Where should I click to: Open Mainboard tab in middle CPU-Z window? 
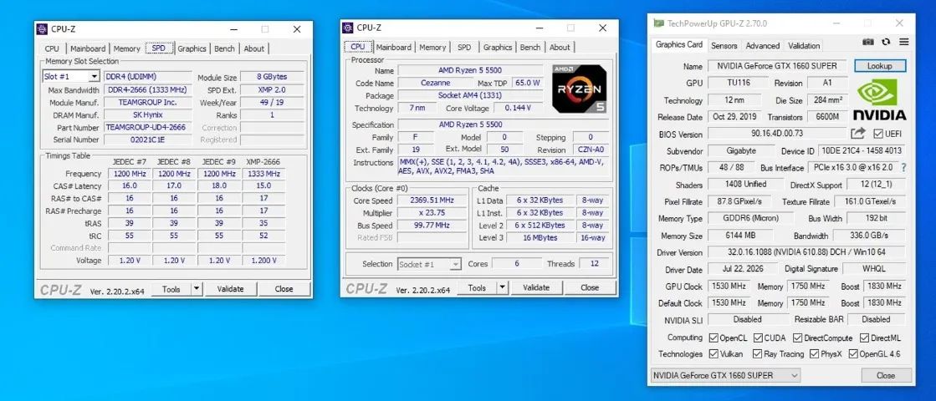pos(393,47)
